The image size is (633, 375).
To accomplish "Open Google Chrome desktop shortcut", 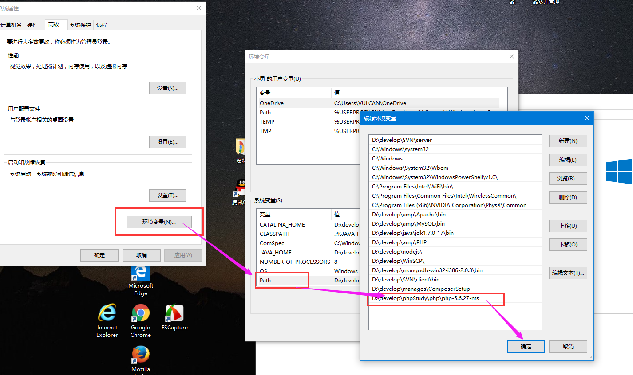I will point(140,314).
